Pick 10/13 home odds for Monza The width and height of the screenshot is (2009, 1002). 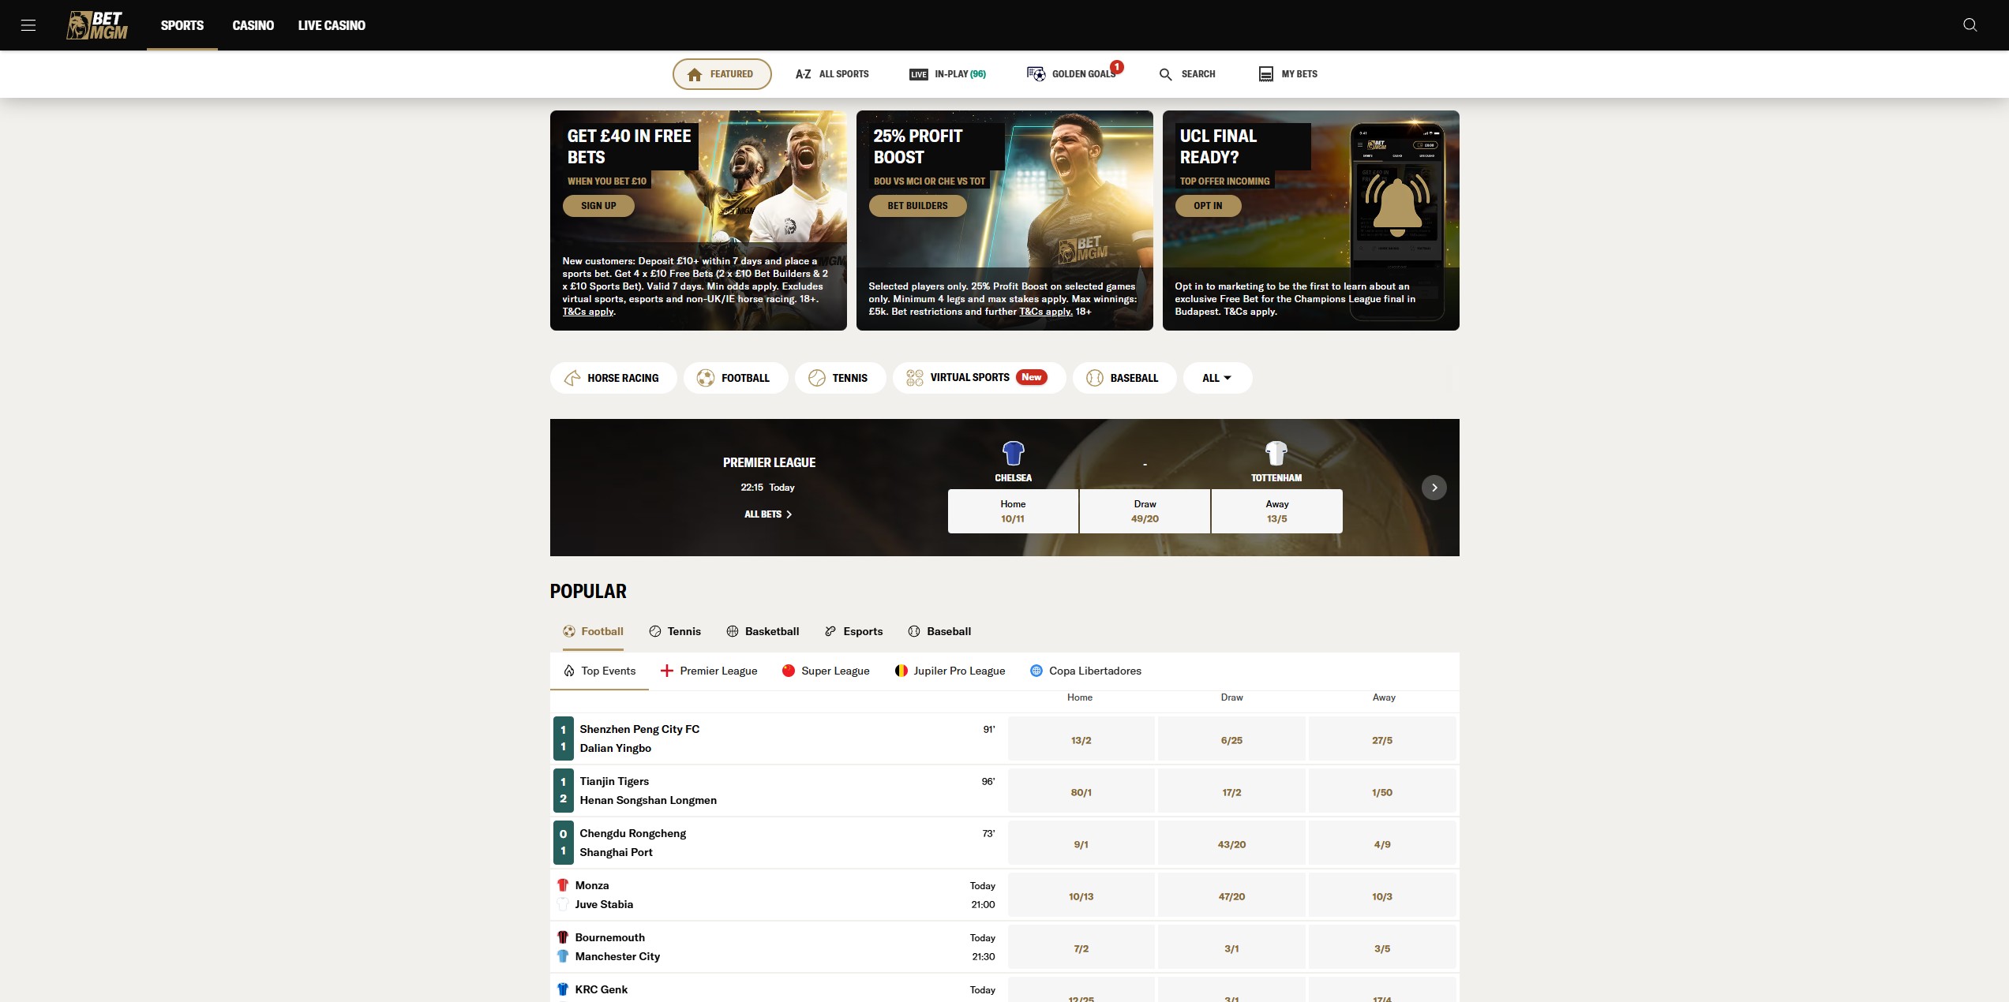[1081, 896]
